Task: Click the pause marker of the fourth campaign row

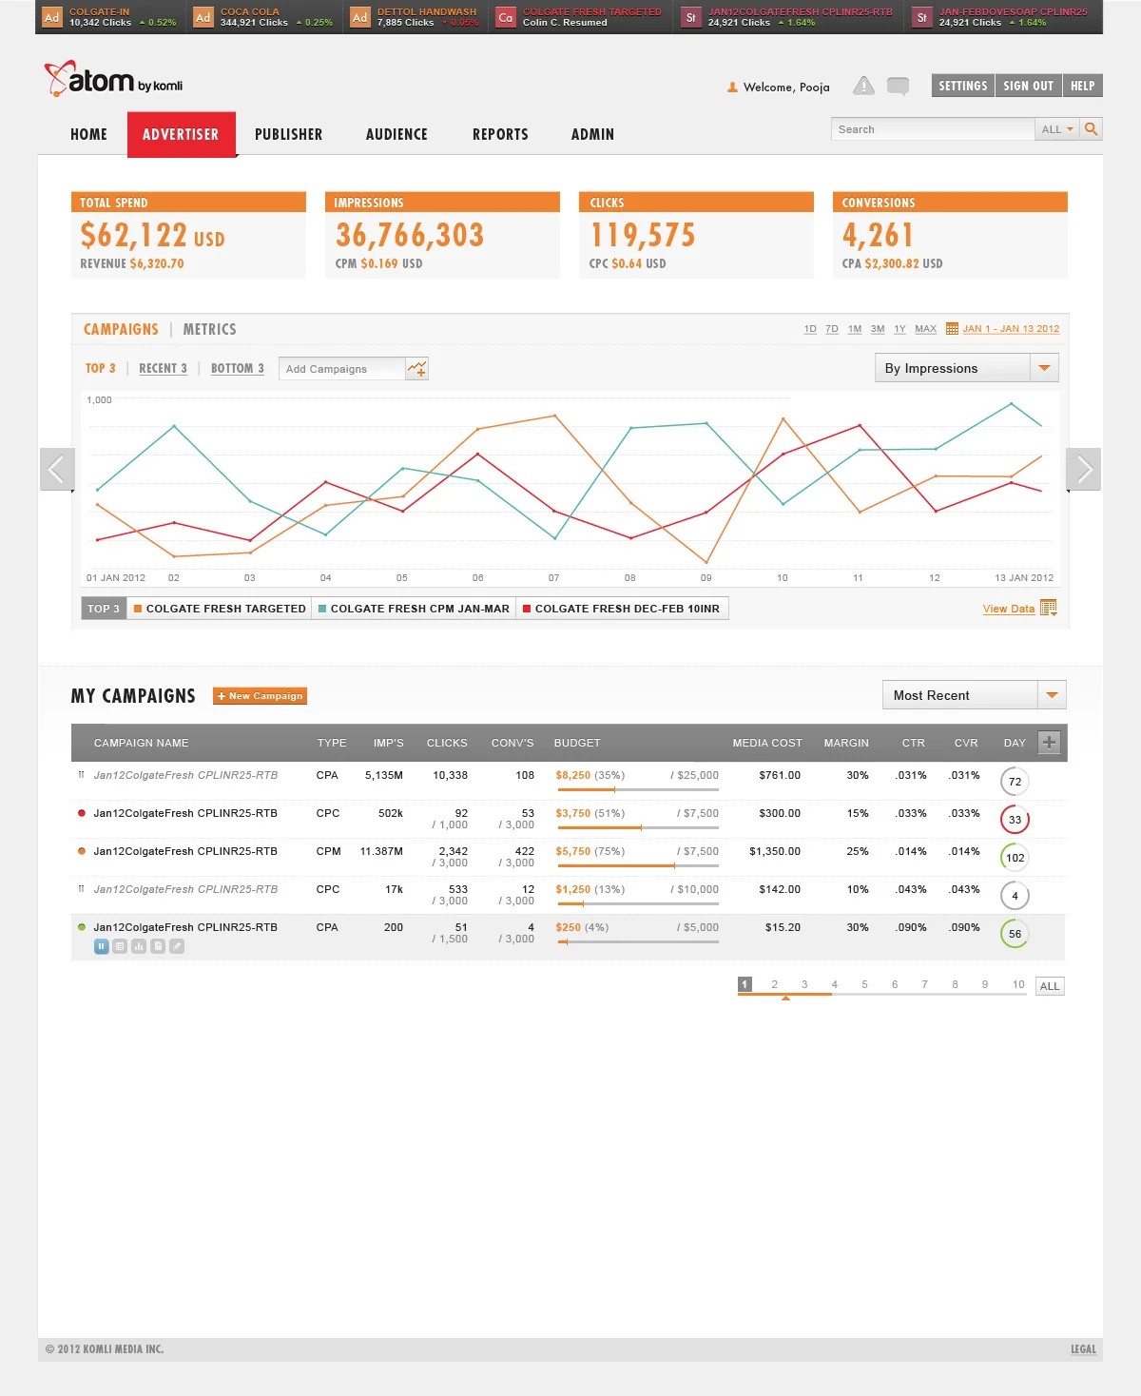Action: (x=81, y=889)
